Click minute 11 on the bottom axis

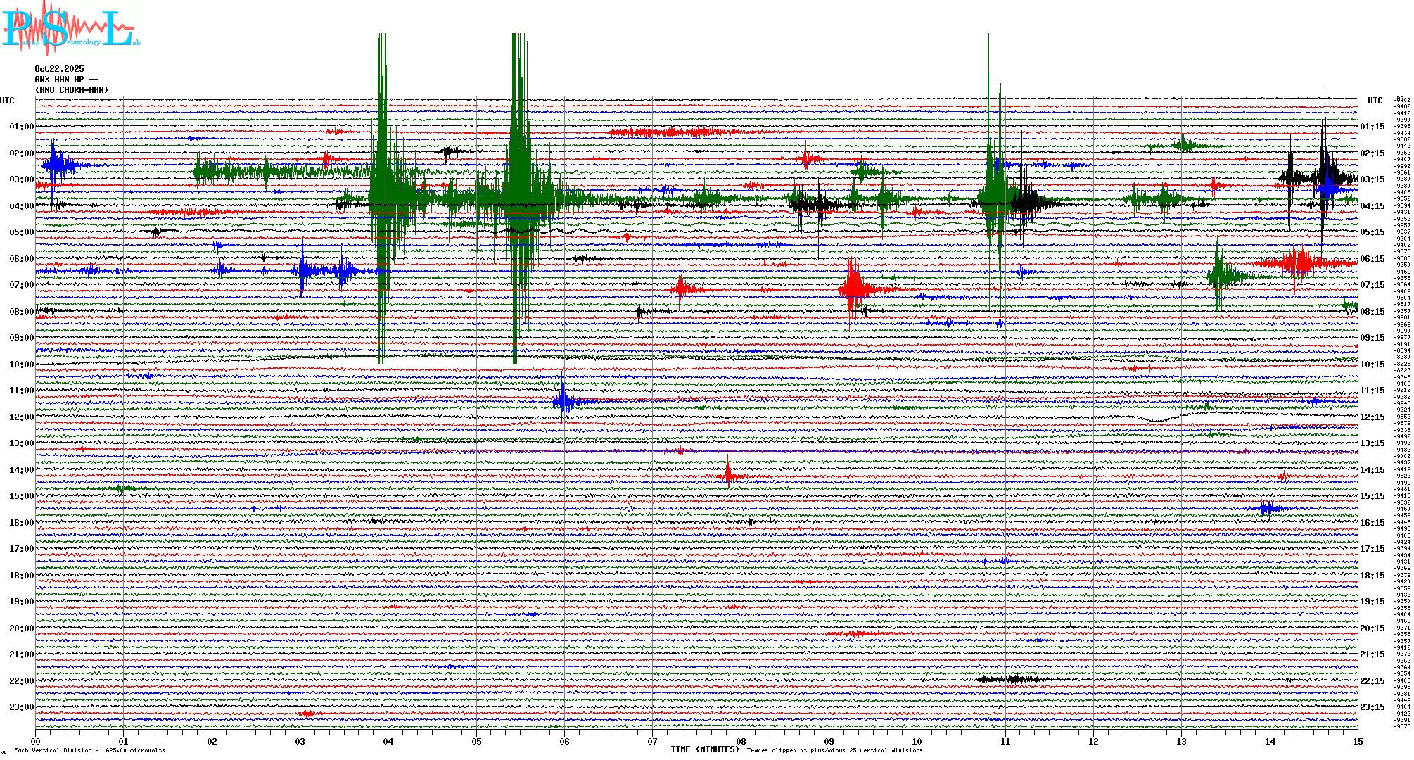1005,742
